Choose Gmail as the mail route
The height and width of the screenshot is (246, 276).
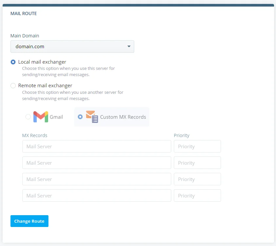coord(28,117)
